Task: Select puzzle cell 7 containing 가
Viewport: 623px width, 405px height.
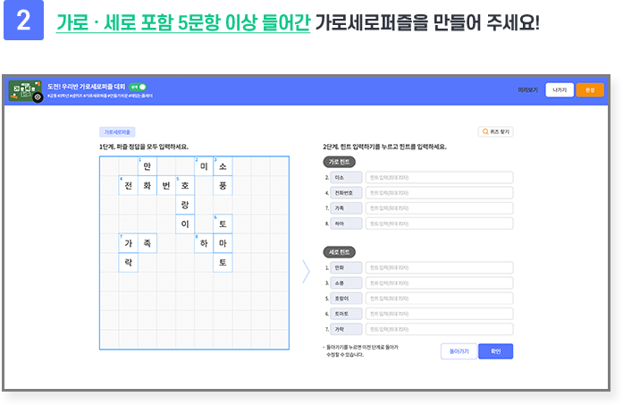Action: pyautogui.click(x=129, y=243)
